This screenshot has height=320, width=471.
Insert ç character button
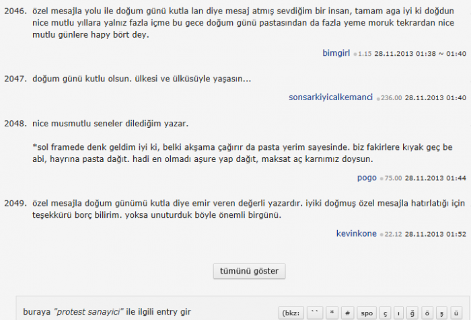(x=386, y=313)
